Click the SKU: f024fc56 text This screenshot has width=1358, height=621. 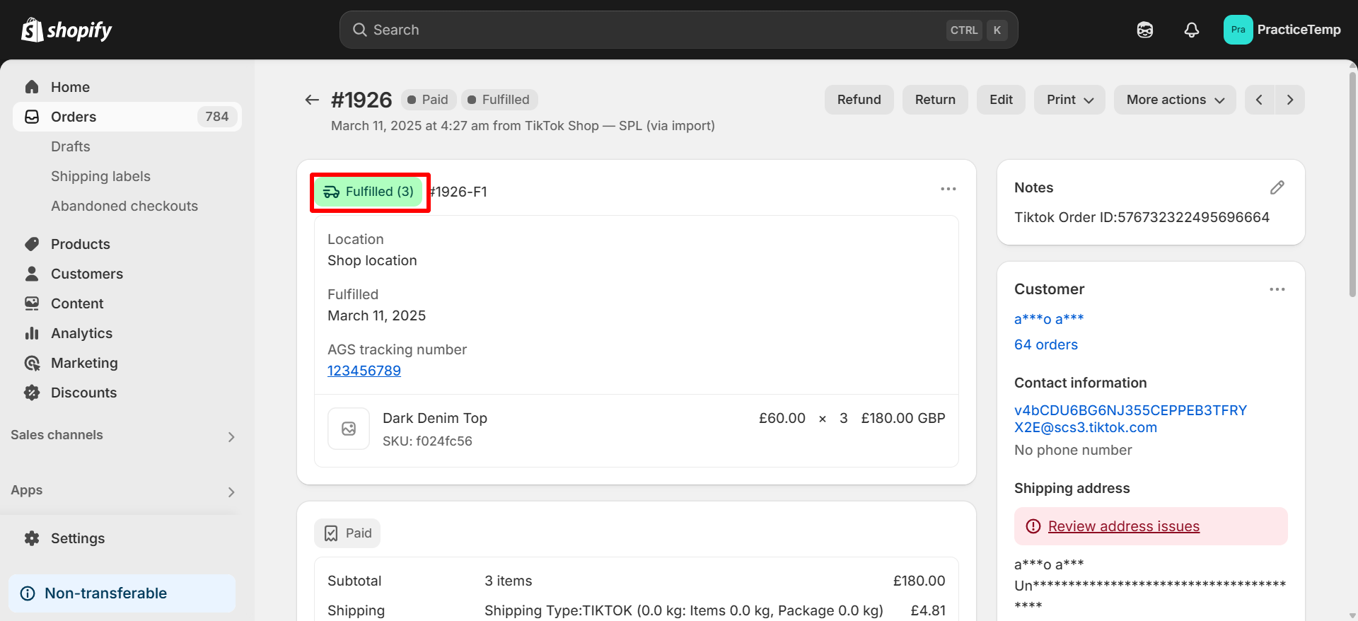[x=427, y=441]
